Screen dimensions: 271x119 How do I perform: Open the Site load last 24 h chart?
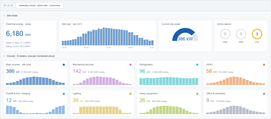tap(108, 36)
